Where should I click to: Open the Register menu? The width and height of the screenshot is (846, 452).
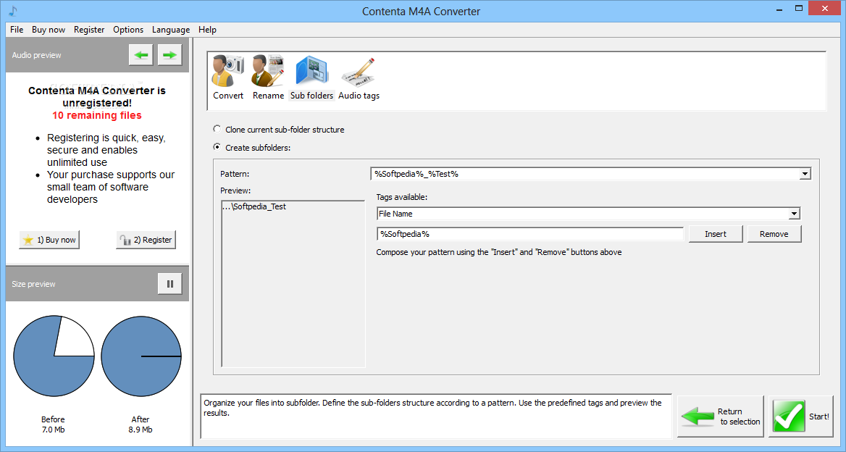(89, 30)
